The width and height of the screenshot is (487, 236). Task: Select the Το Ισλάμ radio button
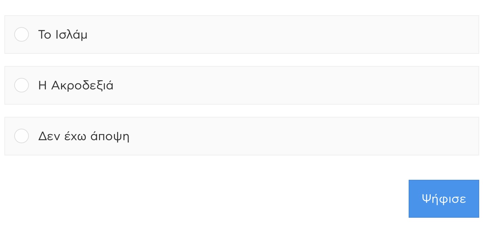tap(21, 35)
